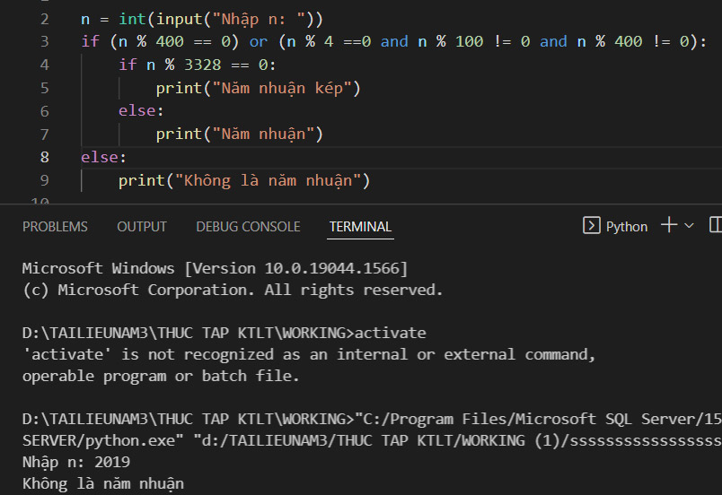Click the Microsoft Windows version line in terminal
Screen dimensions: 722x495
(x=215, y=268)
